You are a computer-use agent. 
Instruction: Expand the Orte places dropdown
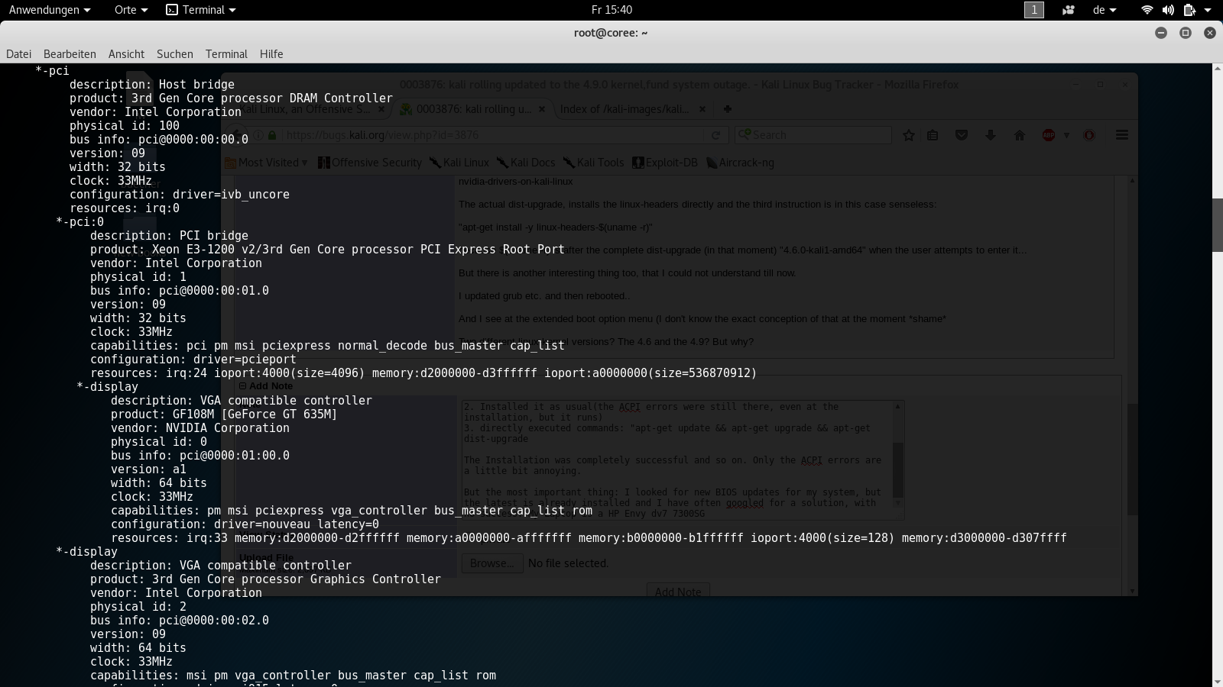tap(131, 10)
